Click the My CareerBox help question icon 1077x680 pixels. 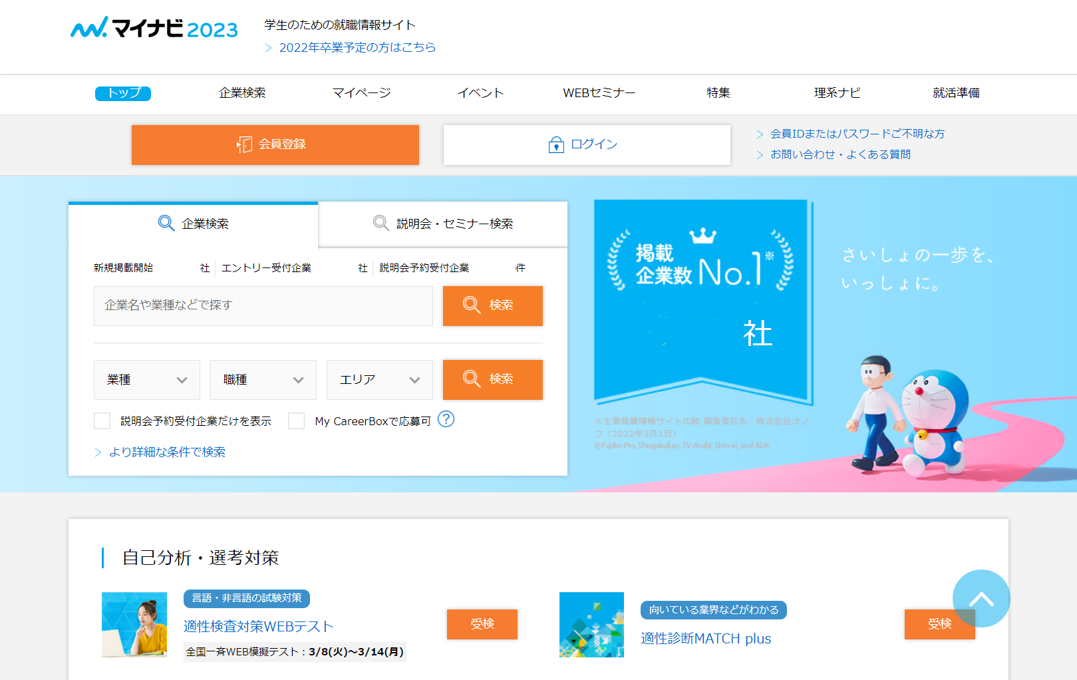[x=446, y=419]
